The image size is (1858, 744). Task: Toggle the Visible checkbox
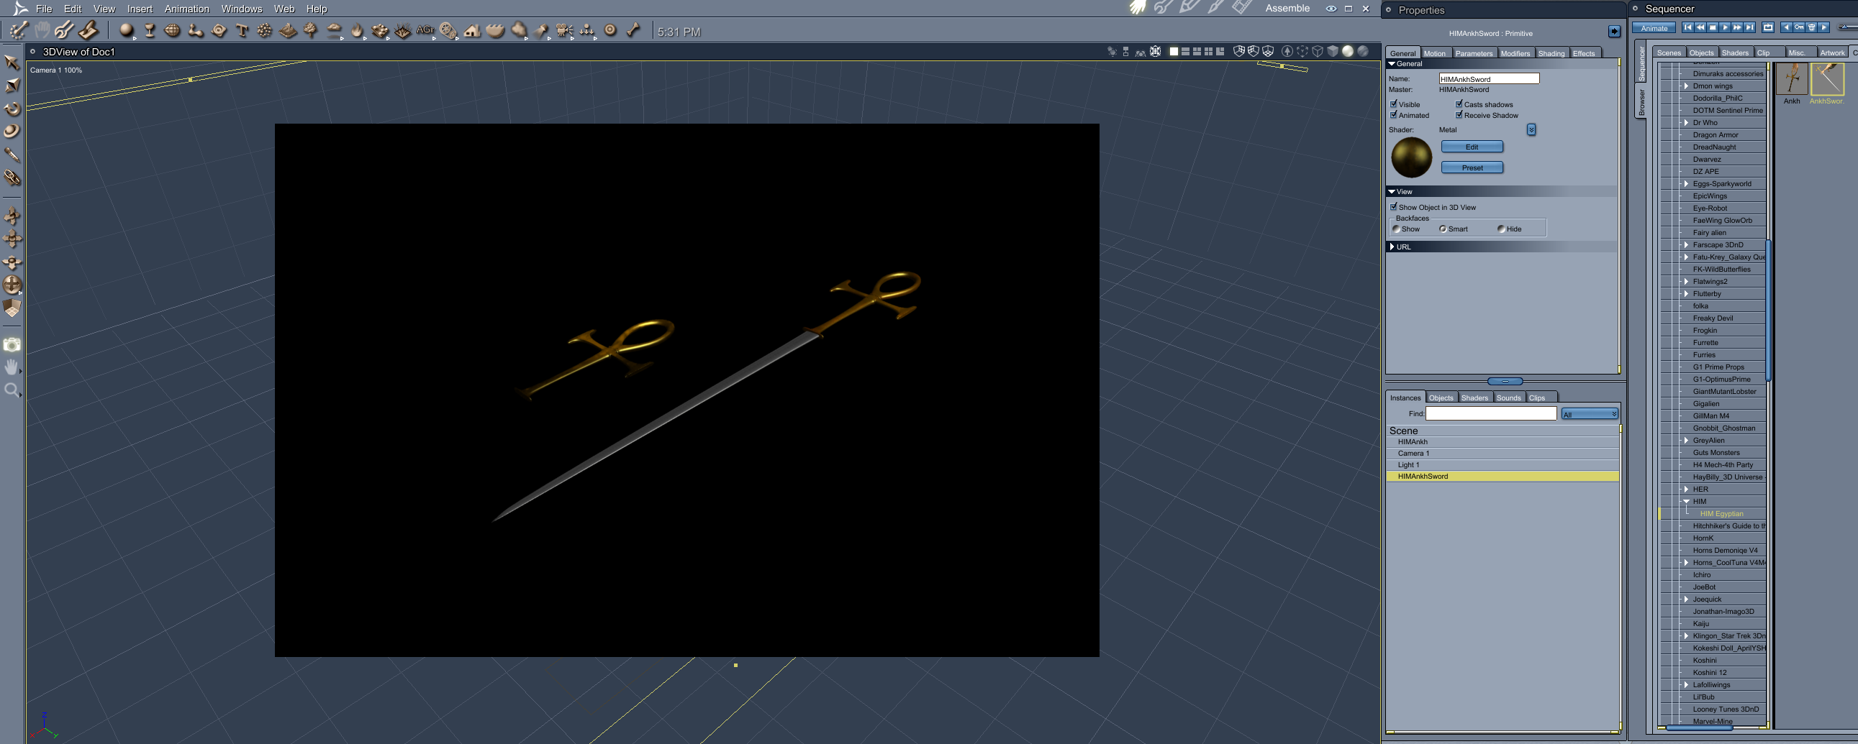click(1393, 104)
